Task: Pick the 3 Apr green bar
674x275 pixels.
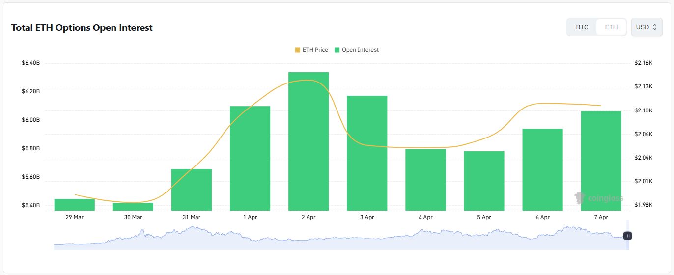Action: (367, 153)
